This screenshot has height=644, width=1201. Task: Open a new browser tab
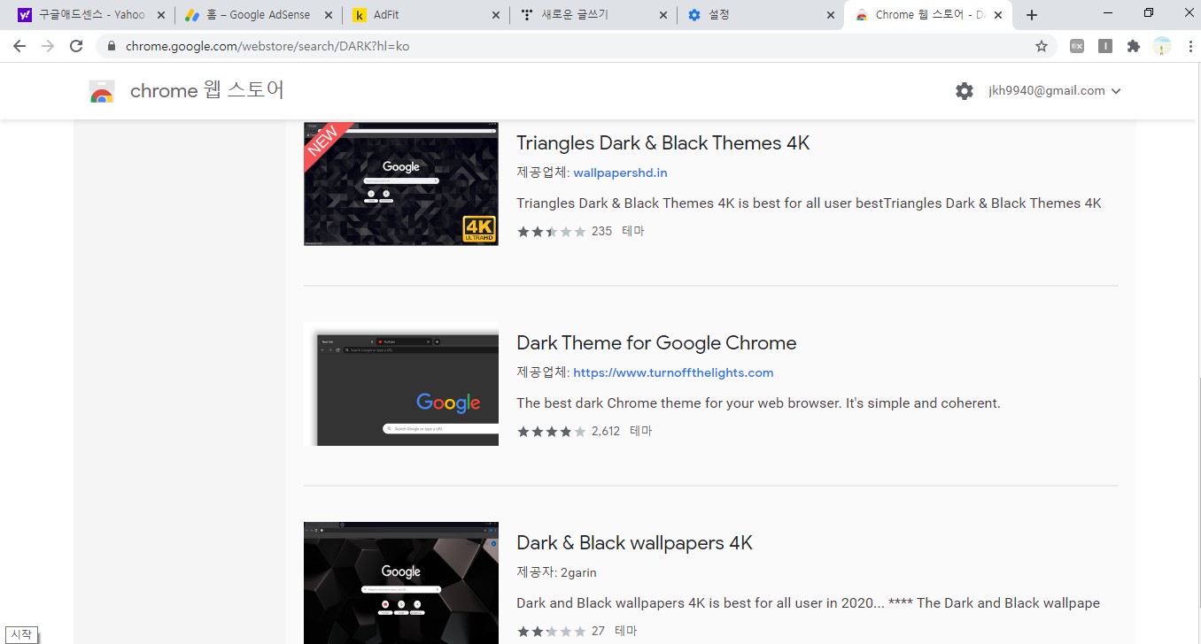tap(1032, 15)
